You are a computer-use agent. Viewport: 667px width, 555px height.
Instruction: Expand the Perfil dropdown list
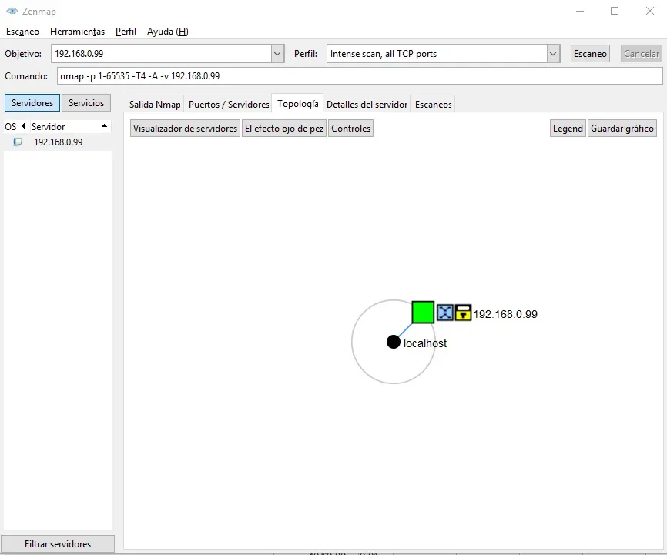(x=553, y=54)
